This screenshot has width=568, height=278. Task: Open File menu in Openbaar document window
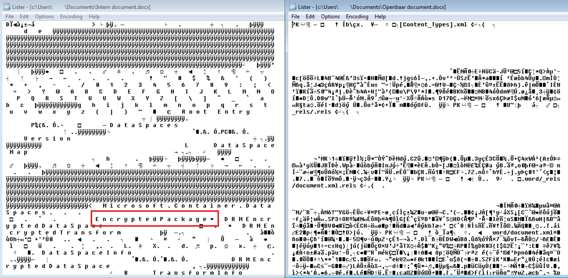click(x=295, y=16)
